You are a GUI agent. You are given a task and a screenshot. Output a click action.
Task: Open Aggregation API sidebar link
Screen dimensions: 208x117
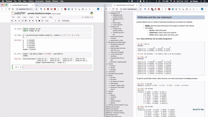(x=115, y=13)
